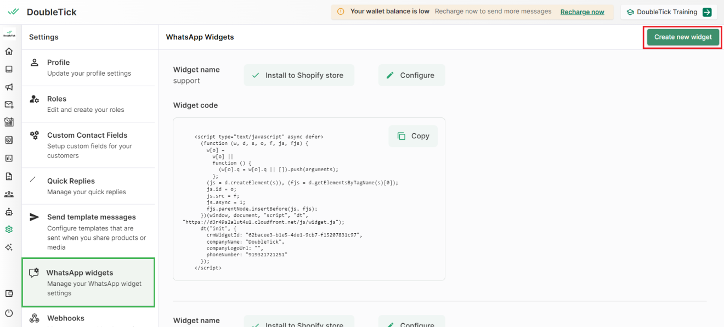
Task: Open the Broadcast megaphone icon
Action: pos(9,87)
